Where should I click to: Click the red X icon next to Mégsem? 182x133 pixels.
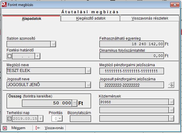pos(5,128)
